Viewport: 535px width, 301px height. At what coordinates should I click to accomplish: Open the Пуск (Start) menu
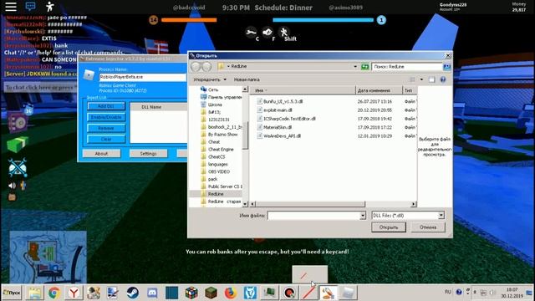tap(12, 293)
